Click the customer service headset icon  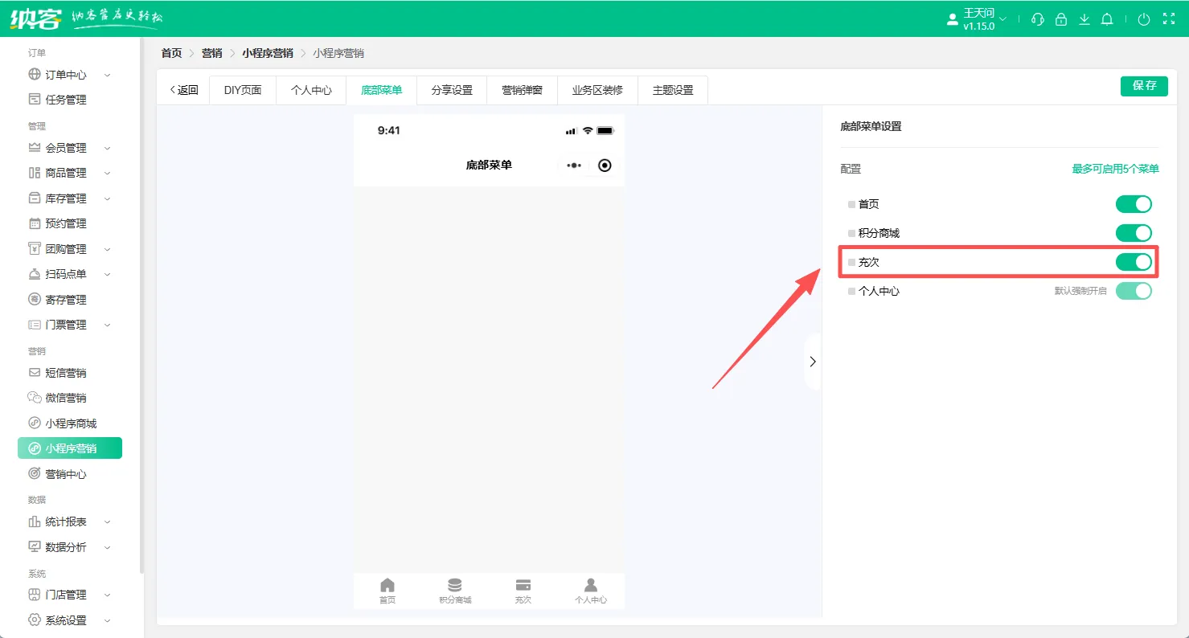[x=1038, y=19]
